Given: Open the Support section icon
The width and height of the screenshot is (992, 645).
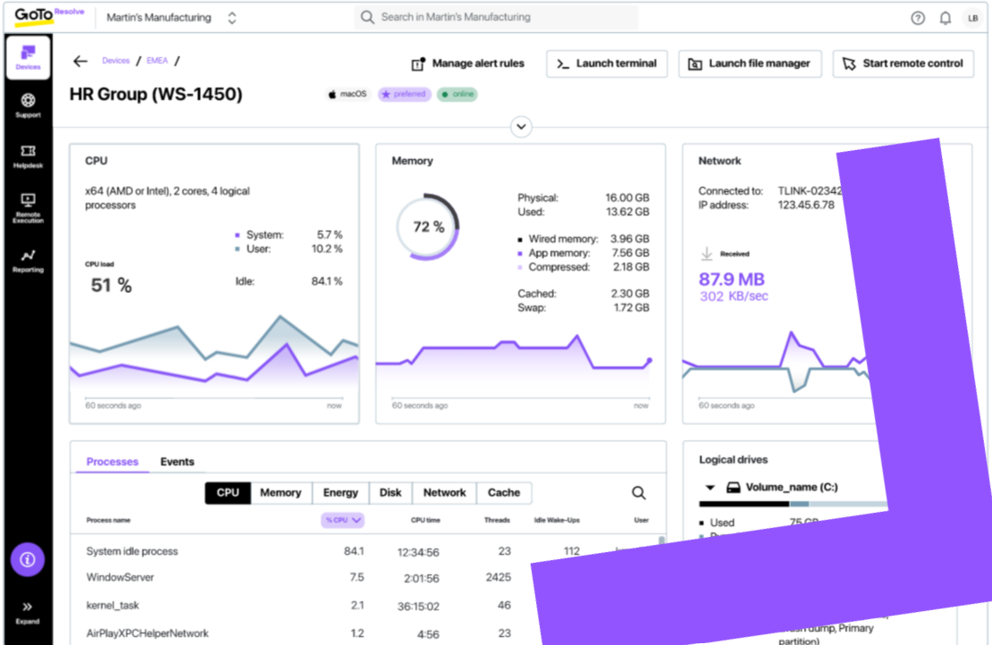Looking at the screenshot, I should point(28,105).
